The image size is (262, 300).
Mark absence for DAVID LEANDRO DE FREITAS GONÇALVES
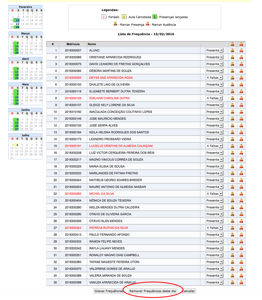pos(241,64)
